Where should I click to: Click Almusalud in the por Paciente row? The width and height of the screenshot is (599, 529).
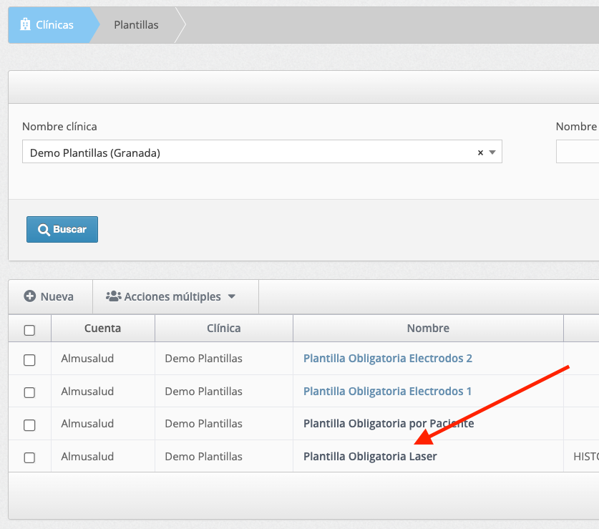87,424
